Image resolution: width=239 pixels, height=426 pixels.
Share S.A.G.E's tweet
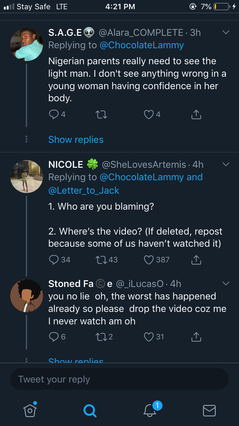tap(196, 115)
